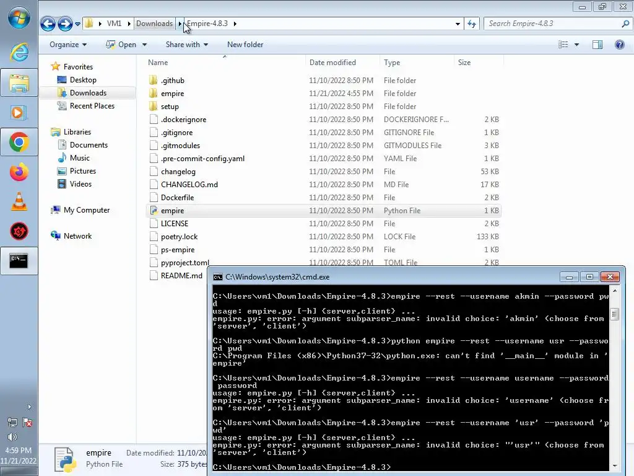Select Desktop in navigation pane
This screenshot has height=476, width=634.
(83, 80)
